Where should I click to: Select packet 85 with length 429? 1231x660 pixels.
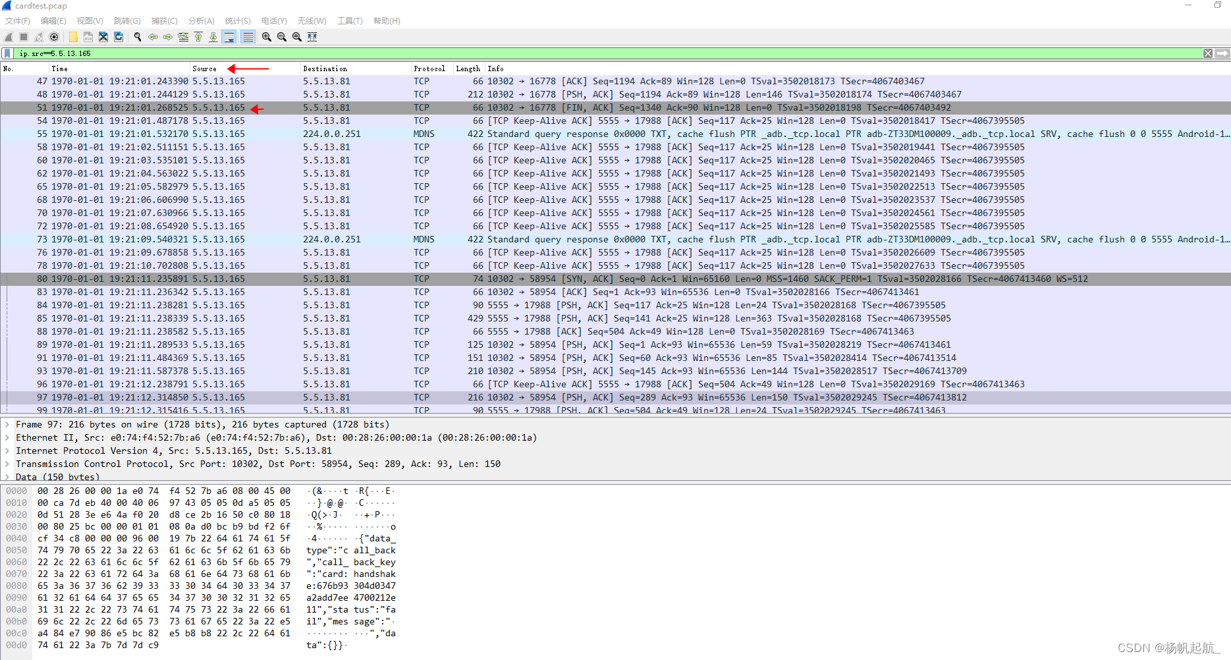tap(615, 318)
